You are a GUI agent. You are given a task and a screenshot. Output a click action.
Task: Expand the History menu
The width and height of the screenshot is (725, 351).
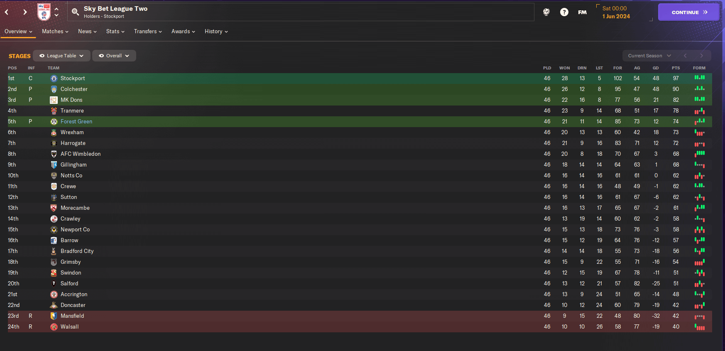click(x=216, y=32)
